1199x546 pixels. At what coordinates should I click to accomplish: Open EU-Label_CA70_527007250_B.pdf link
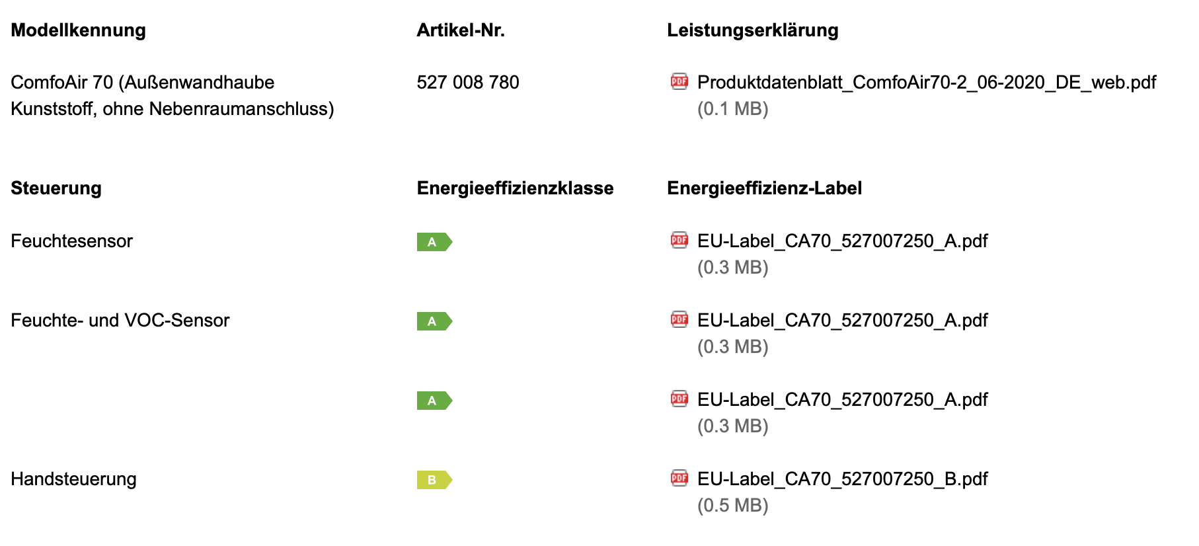pyautogui.click(x=842, y=479)
